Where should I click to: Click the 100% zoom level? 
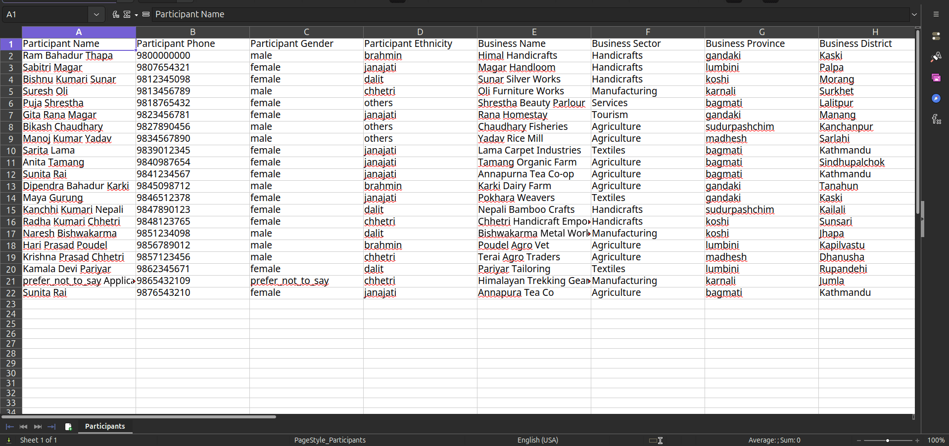pos(936,440)
